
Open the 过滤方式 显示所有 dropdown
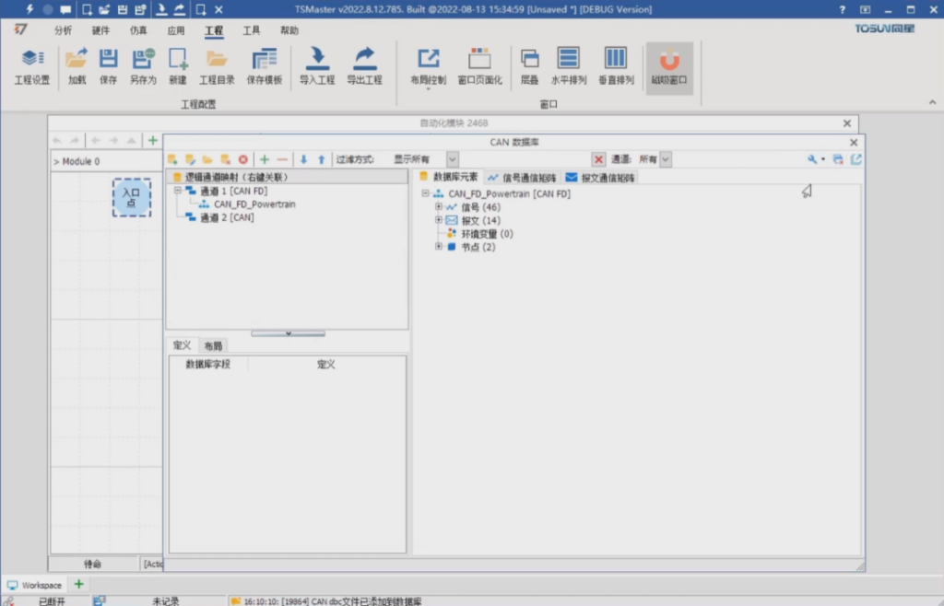pos(452,159)
